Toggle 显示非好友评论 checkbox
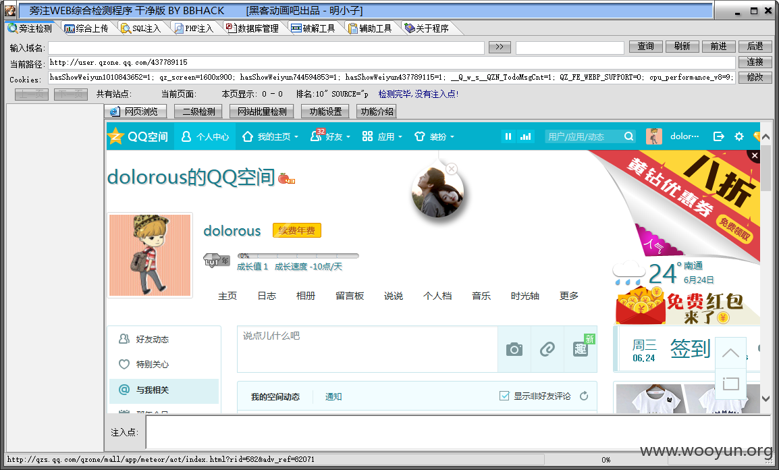Image resolution: width=779 pixels, height=470 pixels. 504,396
